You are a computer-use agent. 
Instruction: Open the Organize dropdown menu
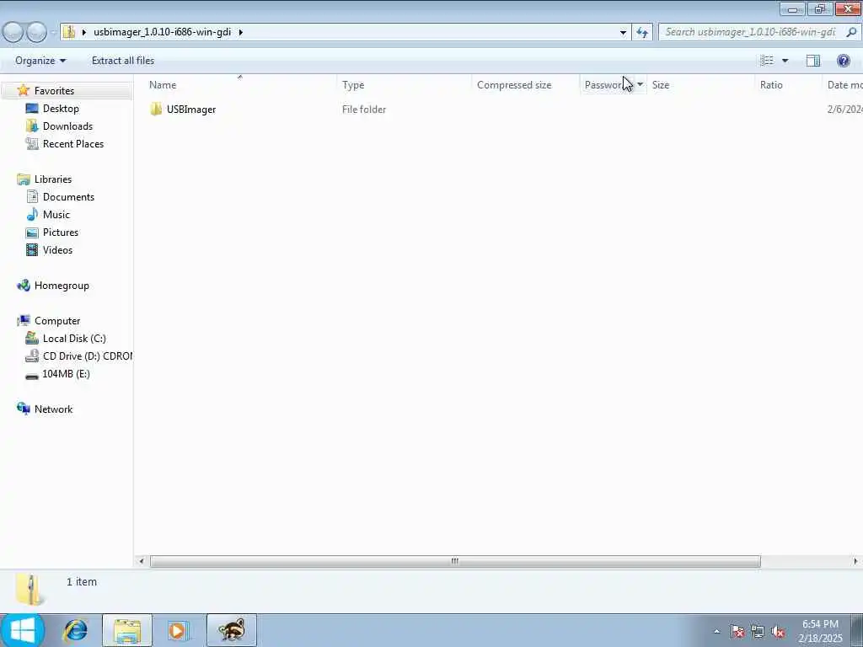(x=40, y=61)
